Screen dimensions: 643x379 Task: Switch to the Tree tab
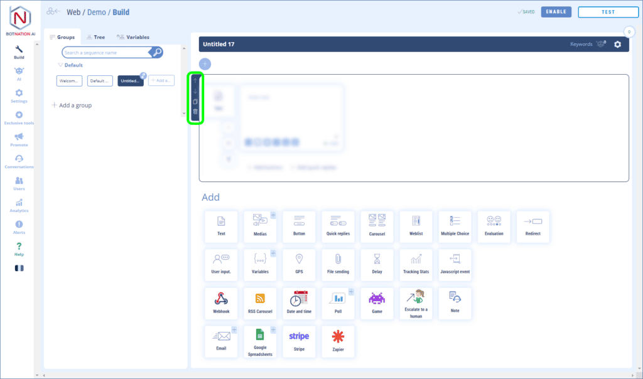pyautogui.click(x=95, y=36)
